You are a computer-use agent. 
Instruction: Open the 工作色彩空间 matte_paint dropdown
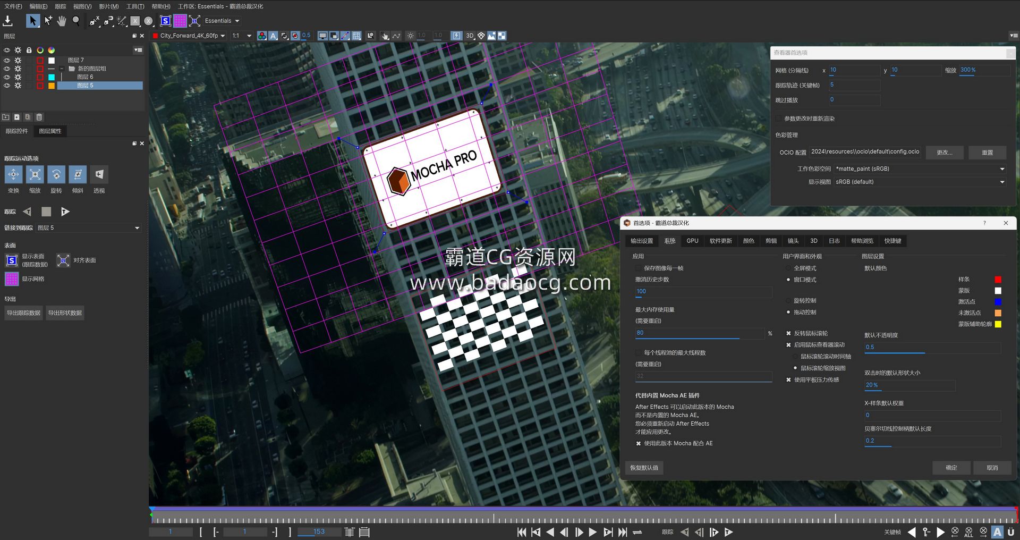(920, 168)
